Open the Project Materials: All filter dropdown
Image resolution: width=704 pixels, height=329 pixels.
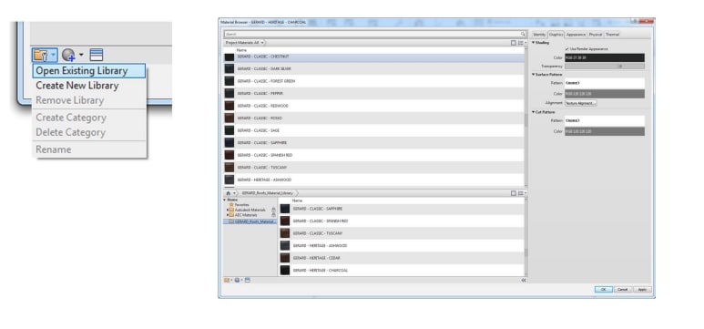coord(245,43)
